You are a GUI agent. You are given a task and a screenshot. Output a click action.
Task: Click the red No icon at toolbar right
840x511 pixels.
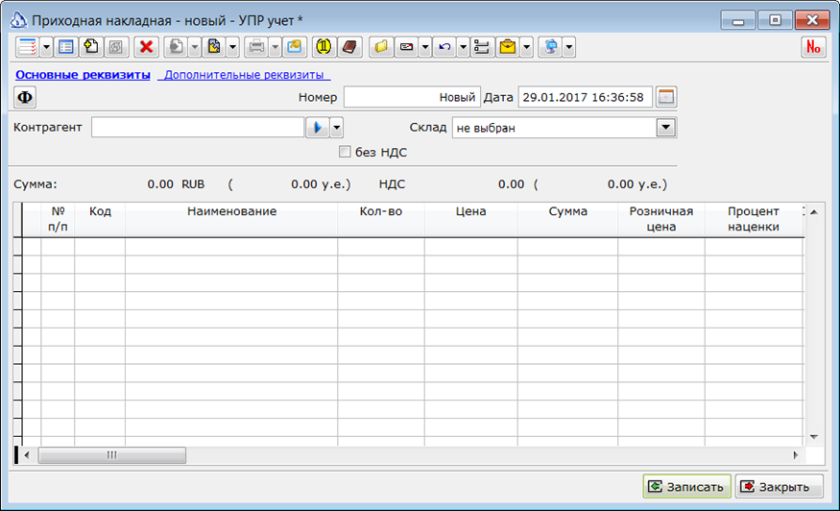pyautogui.click(x=813, y=47)
